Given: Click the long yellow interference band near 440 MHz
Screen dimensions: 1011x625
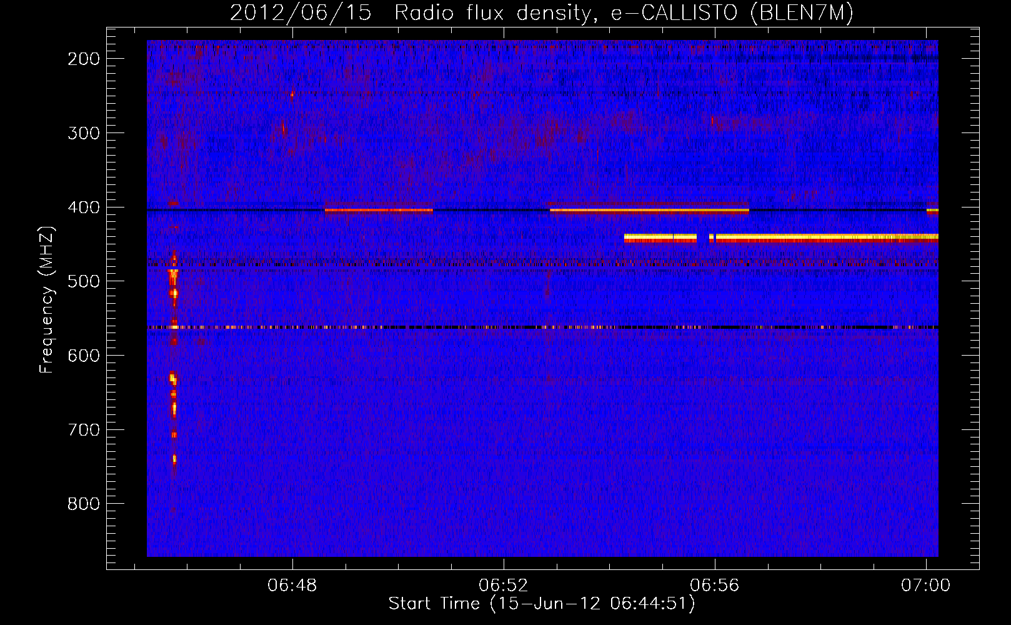Looking at the screenshot, I should [827, 237].
